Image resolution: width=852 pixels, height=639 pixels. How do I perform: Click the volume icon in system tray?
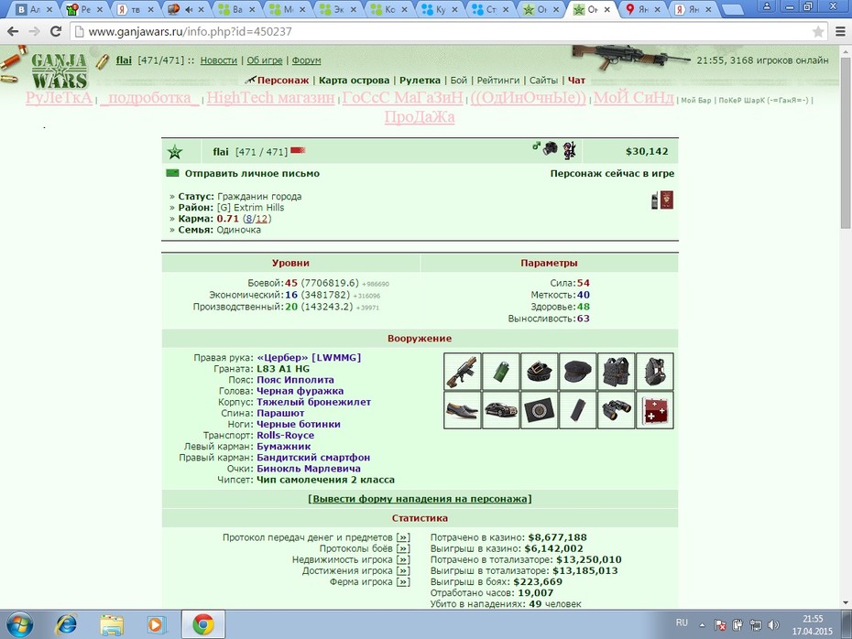point(773,625)
